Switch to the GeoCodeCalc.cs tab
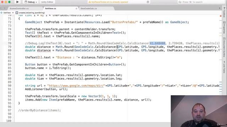 tap(89, 8)
